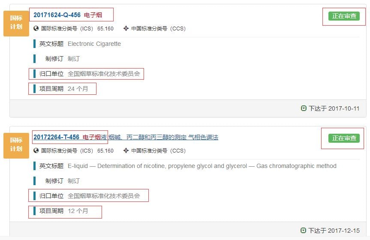Click CCS compass icon in first entry
This screenshot has height=240, width=370.
tap(126, 29)
